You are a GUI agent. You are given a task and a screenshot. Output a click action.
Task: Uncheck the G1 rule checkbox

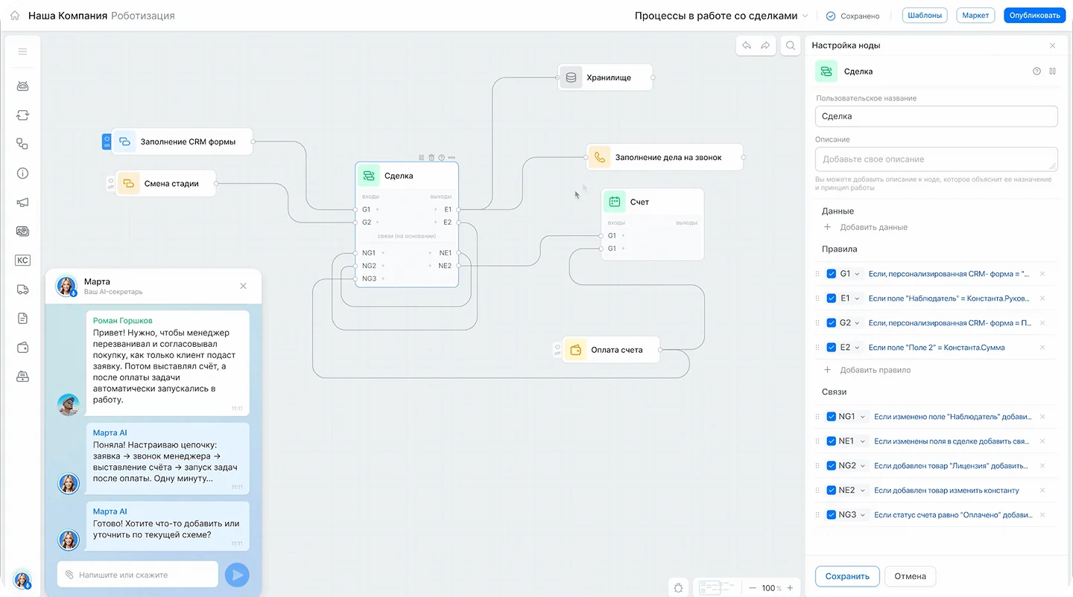pyautogui.click(x=831, y=274)
